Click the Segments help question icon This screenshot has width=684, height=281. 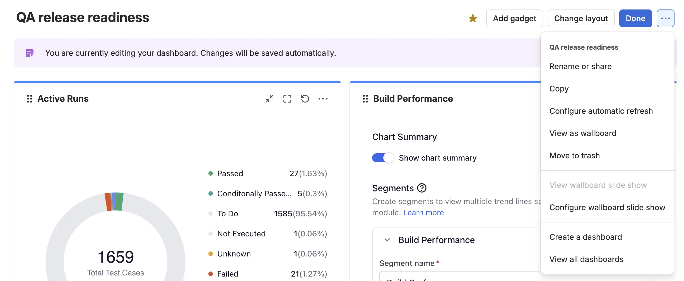point(422,188)
